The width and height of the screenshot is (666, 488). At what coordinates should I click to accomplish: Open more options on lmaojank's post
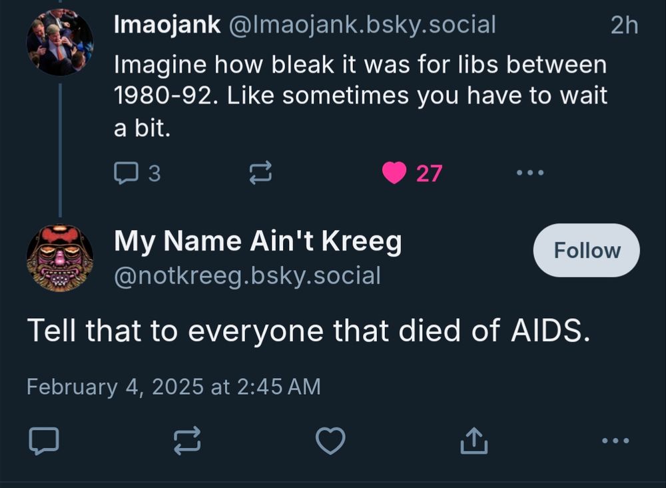530,173
